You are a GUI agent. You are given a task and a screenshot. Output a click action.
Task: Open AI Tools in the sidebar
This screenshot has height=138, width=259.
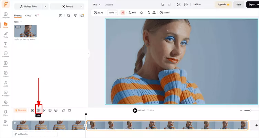6,35
